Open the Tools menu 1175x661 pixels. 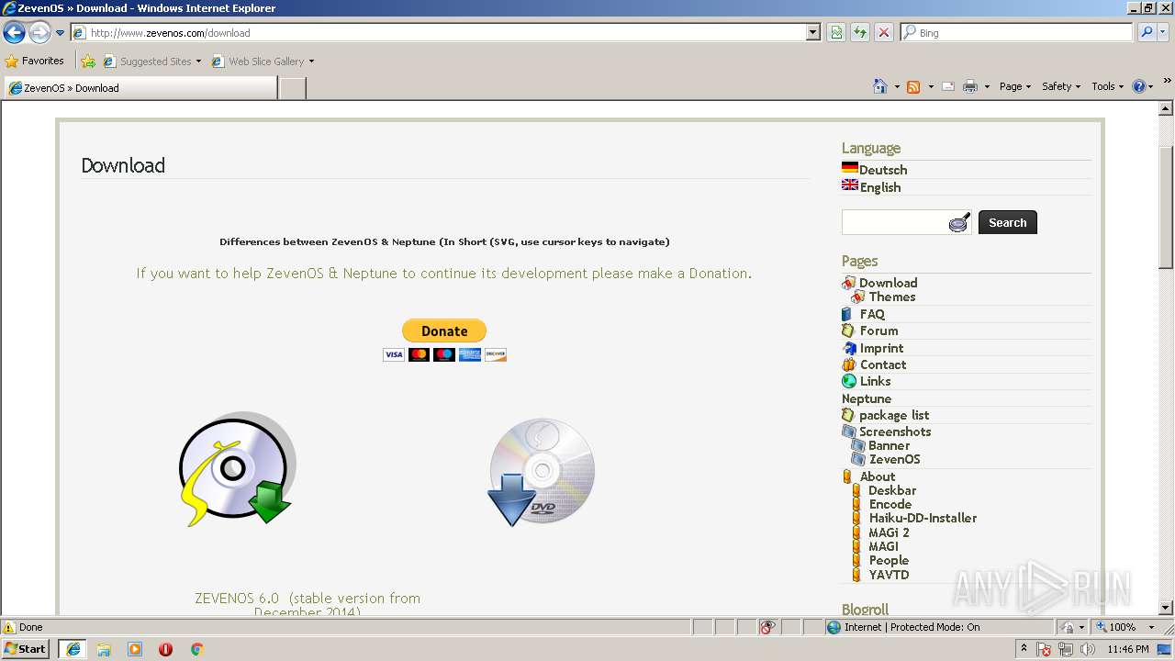1108,86
